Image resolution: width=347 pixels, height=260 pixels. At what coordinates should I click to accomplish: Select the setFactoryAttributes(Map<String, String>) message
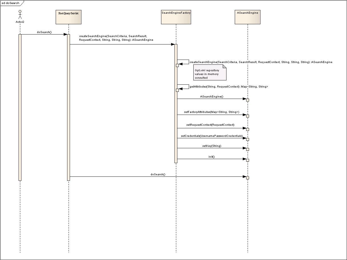click(x=212, y=112)
